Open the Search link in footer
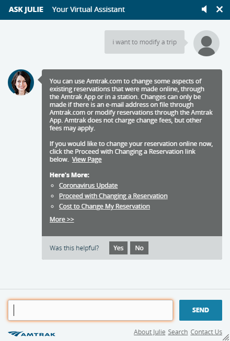This screenshot has height=341, width=230. 178,332
